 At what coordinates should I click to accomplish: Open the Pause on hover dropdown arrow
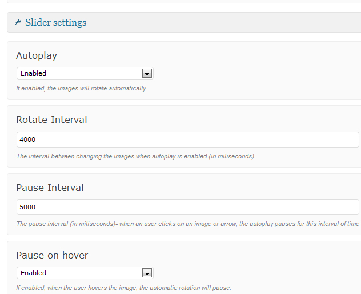coord(147,273)
